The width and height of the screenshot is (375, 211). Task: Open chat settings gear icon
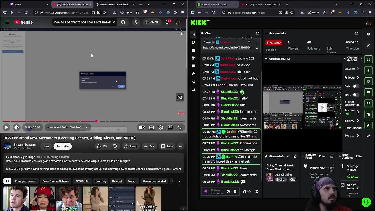(x=257, y=192)
